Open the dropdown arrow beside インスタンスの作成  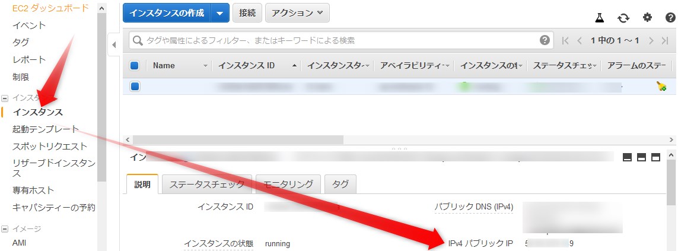click(x=221, y=12)
